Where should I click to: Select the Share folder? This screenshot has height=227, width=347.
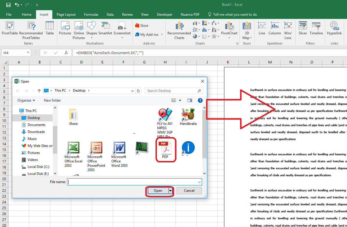pyautogui.click(x=73, y=117)
